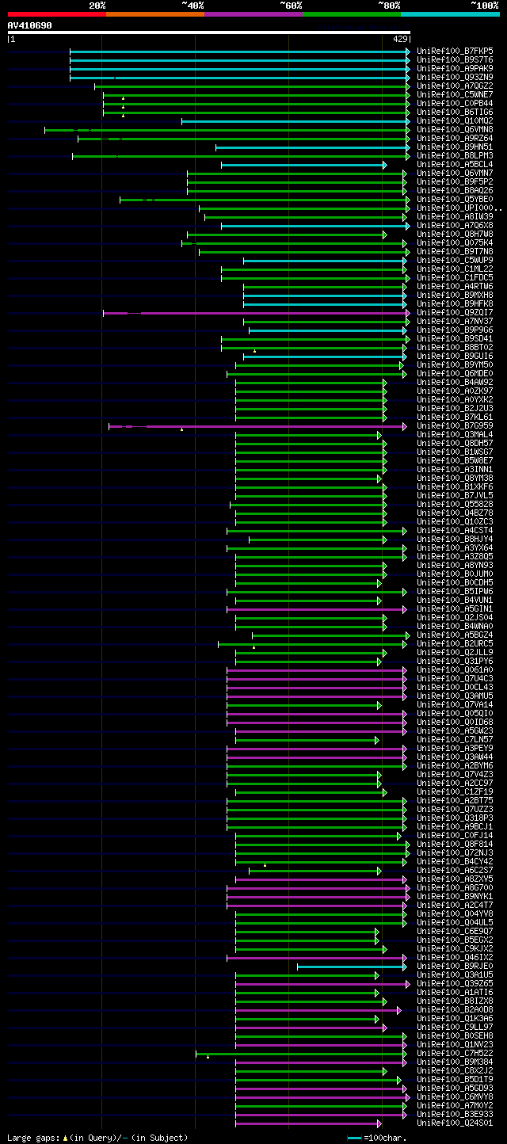This screenshot has height=1144, width=507.
Task: Select the UniRef100_B2URC5 label
Action: [455, 644]
